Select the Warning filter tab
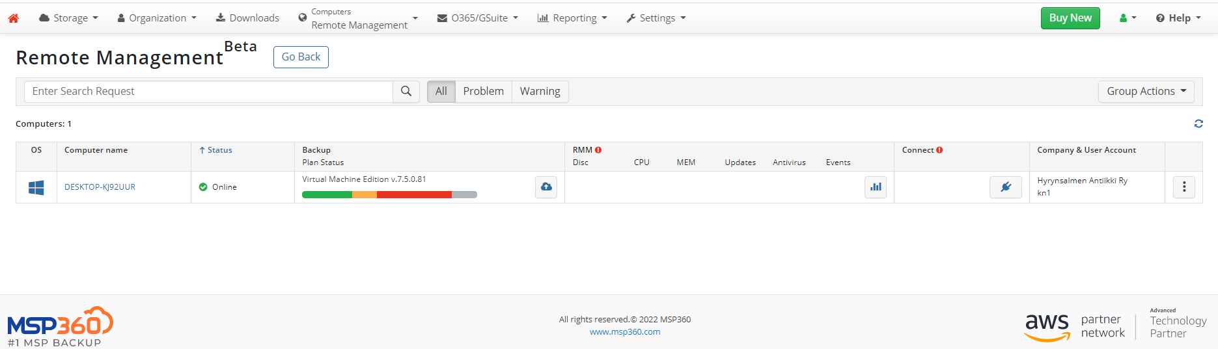Image resolution: width=1218 pixels, height=349 pixels. pos(540,92)
